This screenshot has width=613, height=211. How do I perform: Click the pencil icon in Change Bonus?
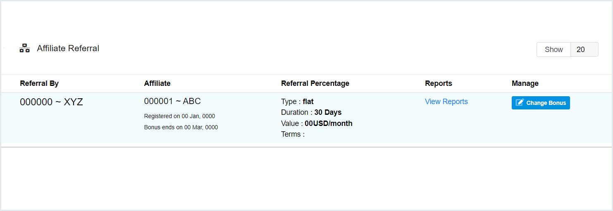pyautogui.click(x=520, y=103)
